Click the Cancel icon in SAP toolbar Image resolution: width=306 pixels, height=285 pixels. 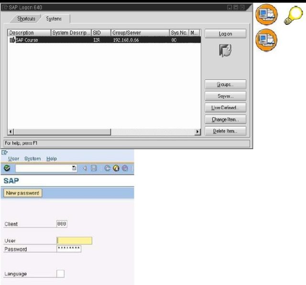pyautogui.click(x=125, y=168)
